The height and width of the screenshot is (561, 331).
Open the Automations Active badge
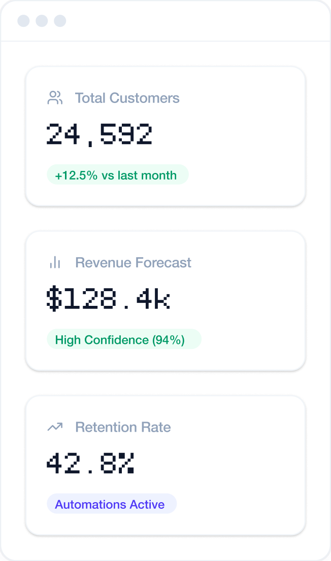[111, 504]
